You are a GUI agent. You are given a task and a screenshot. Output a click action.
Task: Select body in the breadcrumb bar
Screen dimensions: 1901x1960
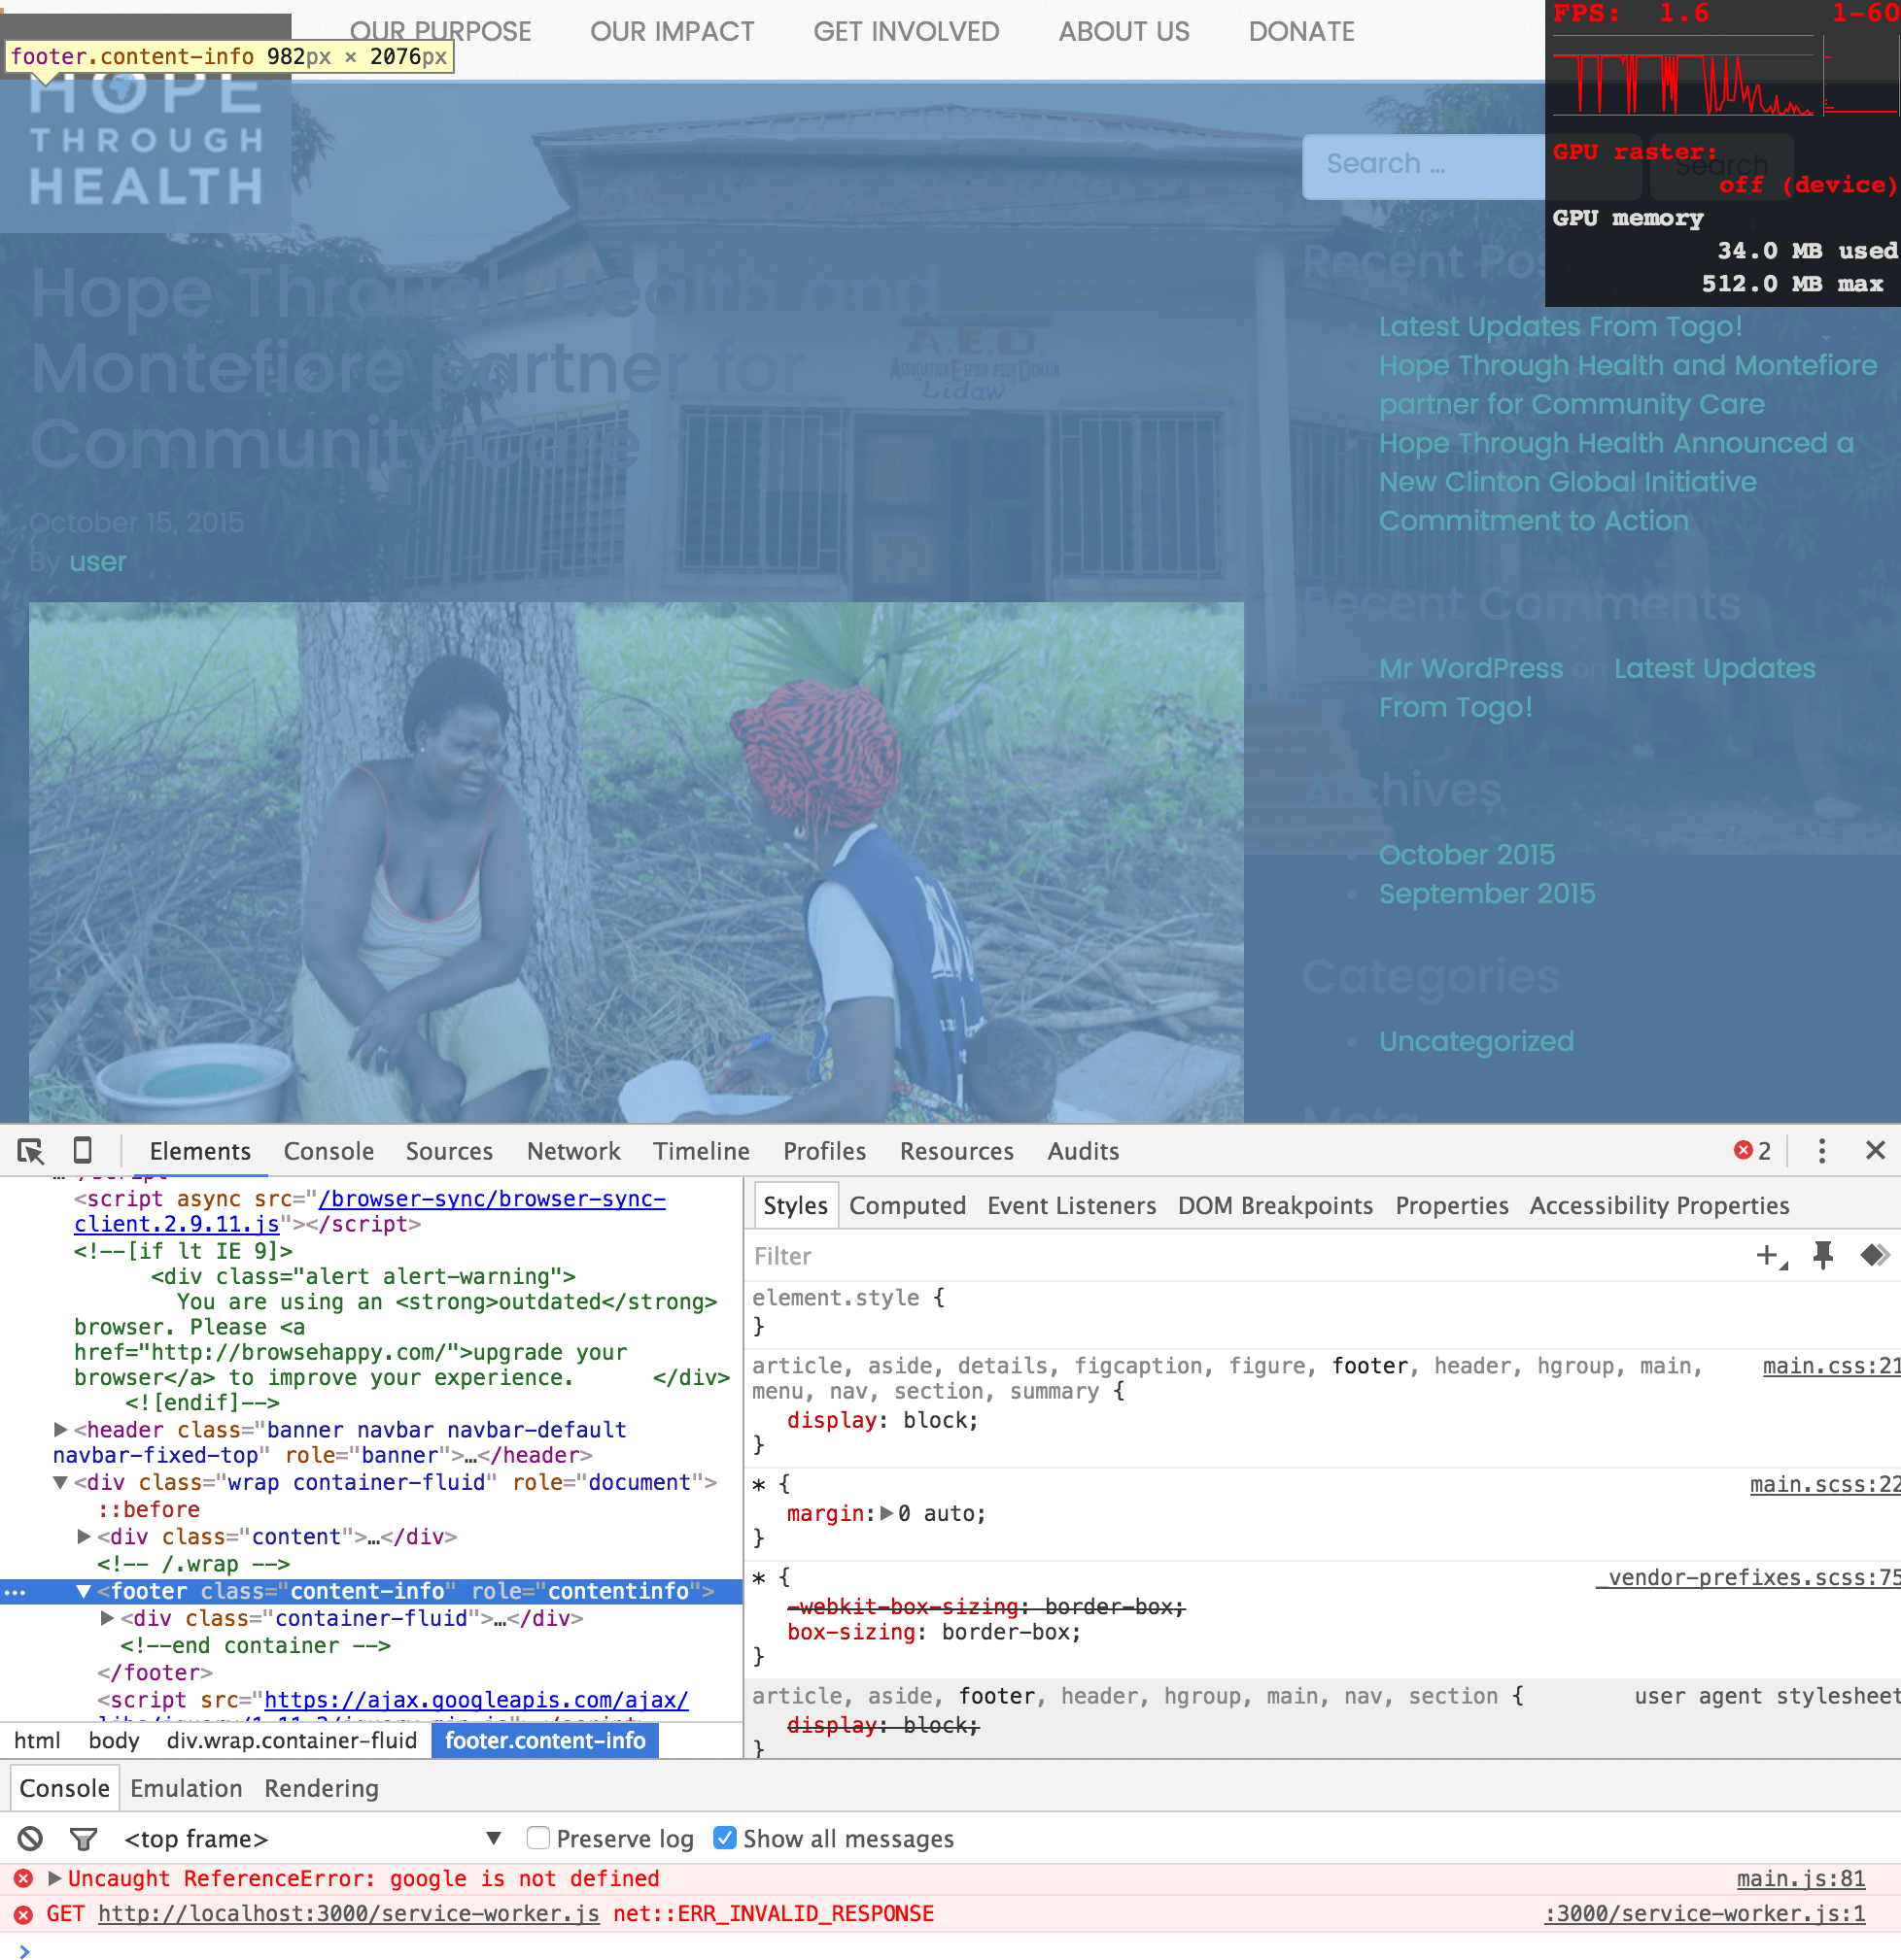pos(114,1741)
